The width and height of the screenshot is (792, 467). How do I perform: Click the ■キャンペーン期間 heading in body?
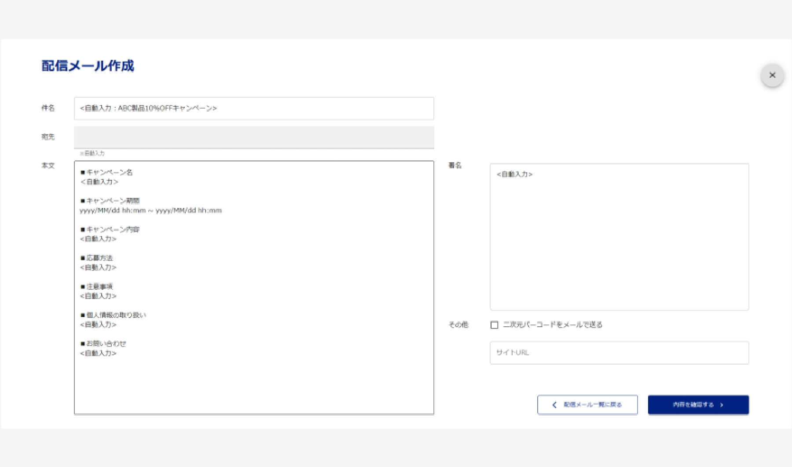(110, 201)
